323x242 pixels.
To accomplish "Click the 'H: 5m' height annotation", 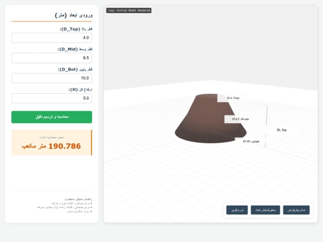I will coord(282,130).
